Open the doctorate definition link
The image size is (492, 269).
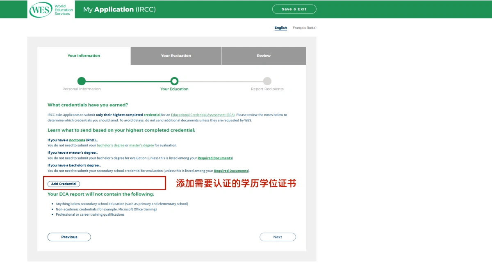tap(77, 140)
